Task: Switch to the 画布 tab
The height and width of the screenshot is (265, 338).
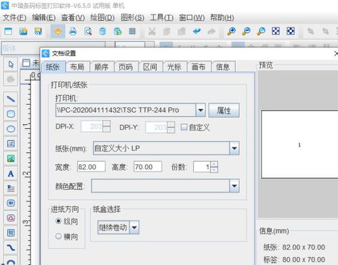Action: pyautogui.click(x=198, y=67)
